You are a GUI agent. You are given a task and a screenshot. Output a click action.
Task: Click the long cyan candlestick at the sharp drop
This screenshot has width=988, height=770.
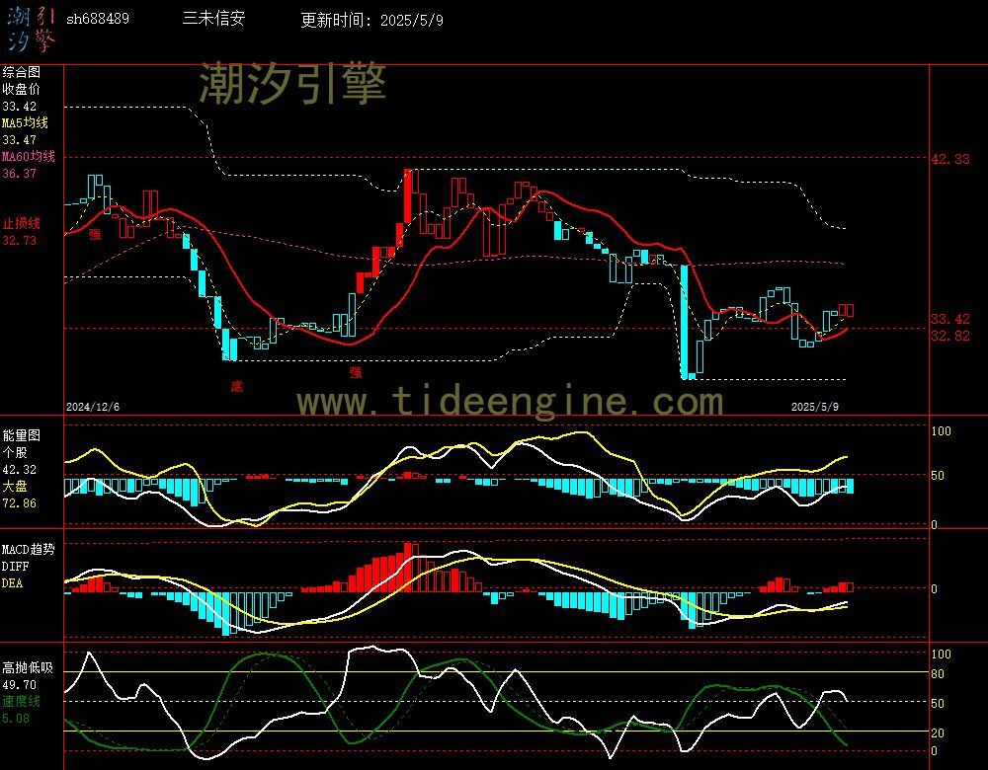(x=685, y=323)
